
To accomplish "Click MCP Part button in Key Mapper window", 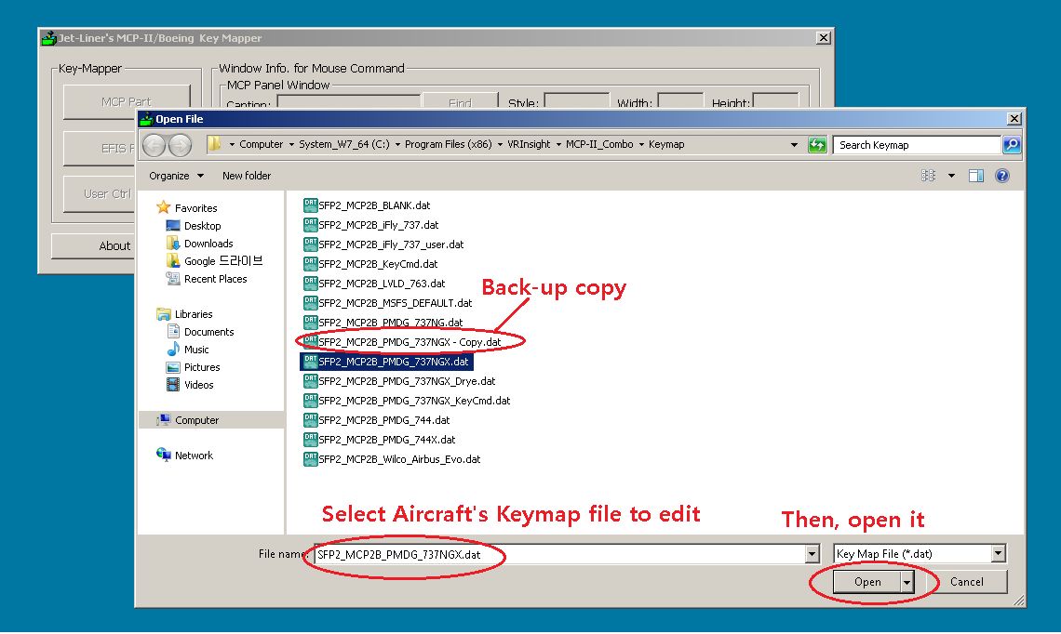I will pos(126,102).
